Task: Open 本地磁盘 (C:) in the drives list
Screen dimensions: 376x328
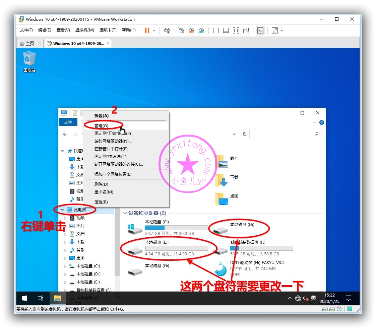Action: coord(168,228)
